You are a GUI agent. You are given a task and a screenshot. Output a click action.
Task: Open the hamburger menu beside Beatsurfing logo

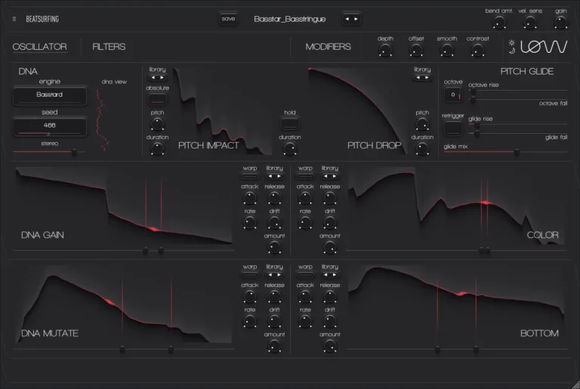[x=14, y=19]
